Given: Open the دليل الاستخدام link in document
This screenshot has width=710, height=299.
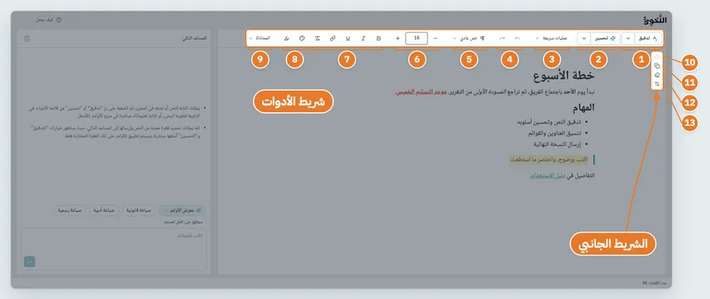Looking at the screenshot, I should pyautogui.click(x=548, y=175).
